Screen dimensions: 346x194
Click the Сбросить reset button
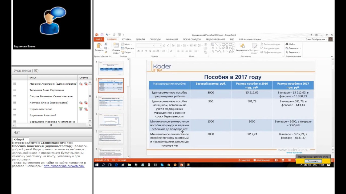point(127,48)
